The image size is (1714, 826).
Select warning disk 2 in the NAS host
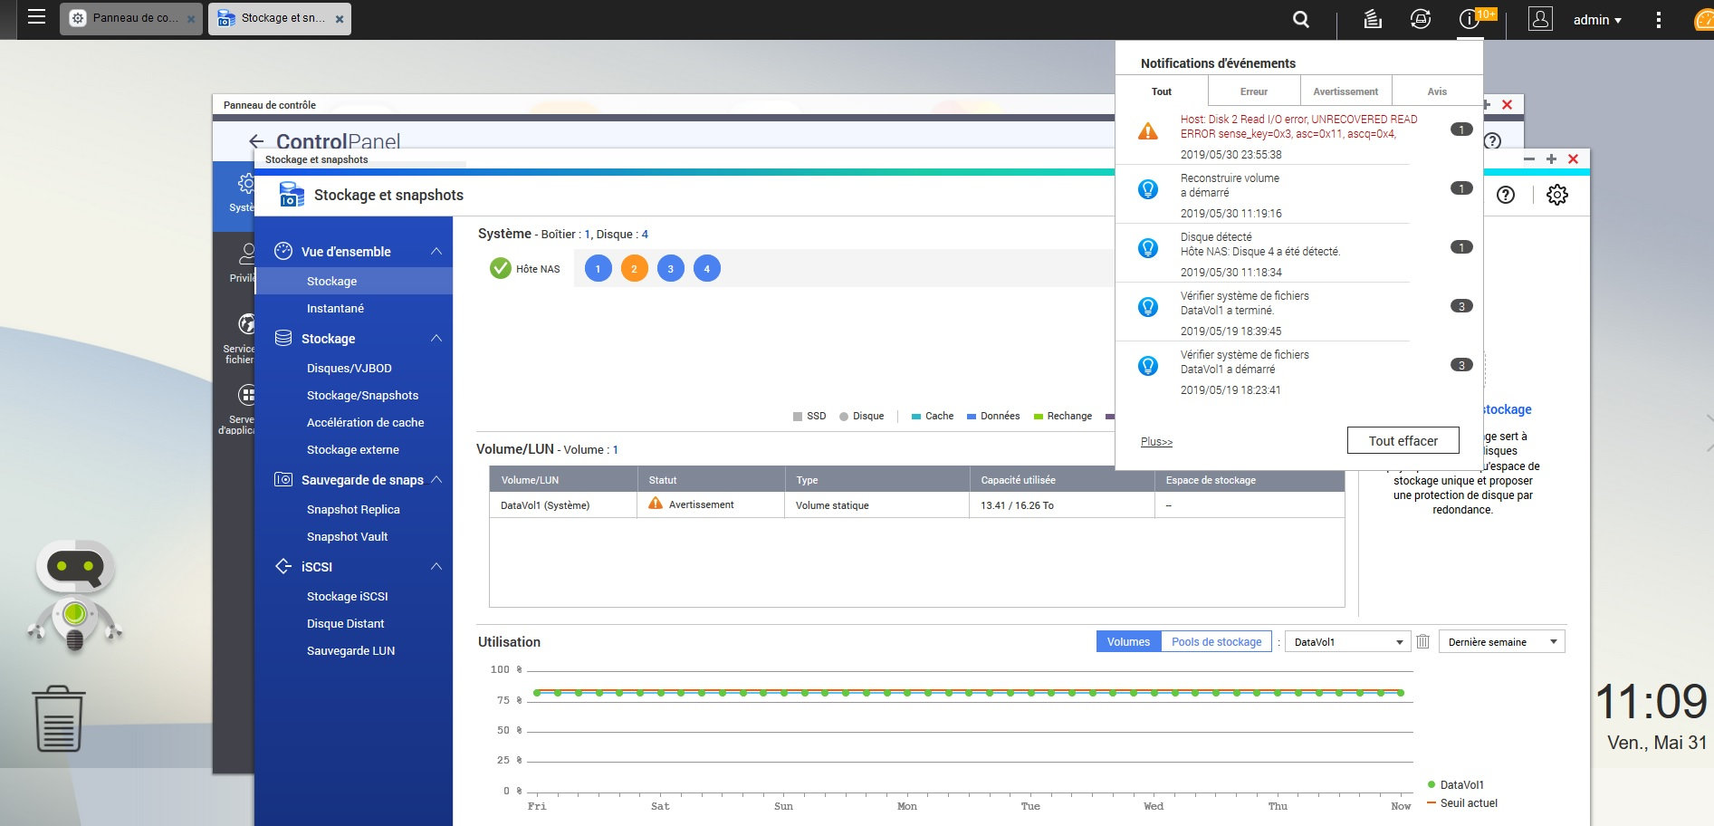(634, 269)
